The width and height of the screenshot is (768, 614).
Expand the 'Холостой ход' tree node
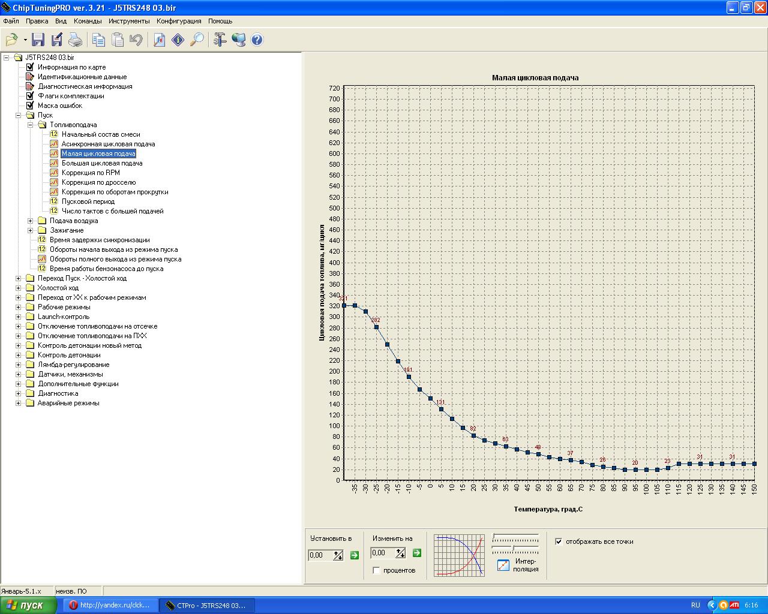pyautogui.click(x=18, y=288)
